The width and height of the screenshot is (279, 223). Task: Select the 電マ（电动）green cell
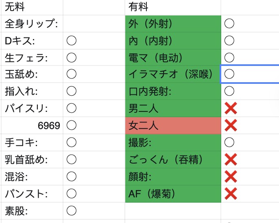pyautogui.click(x=173, y=58)
